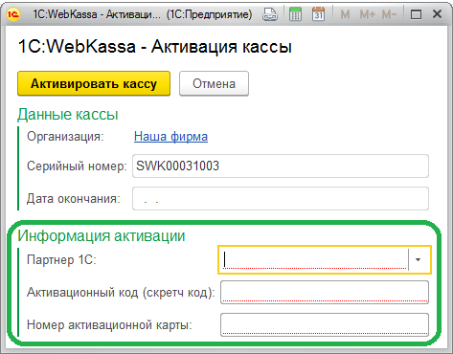Click the Организация: label
The image size is (453, 354).
click(65, 137)
